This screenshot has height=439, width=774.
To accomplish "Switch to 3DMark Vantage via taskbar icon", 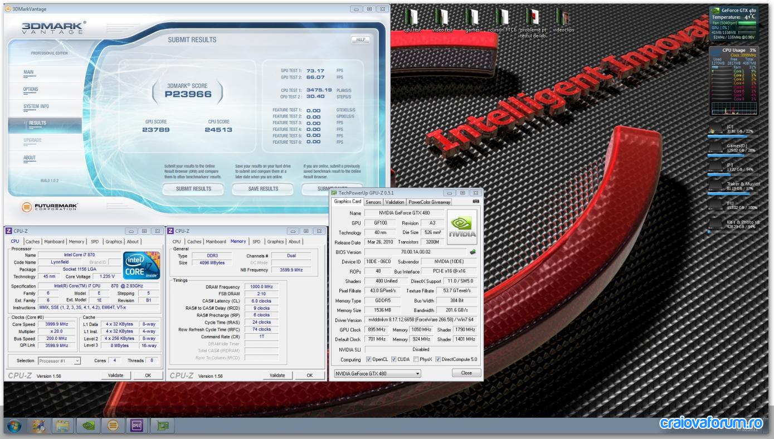I will click(113, 426).
